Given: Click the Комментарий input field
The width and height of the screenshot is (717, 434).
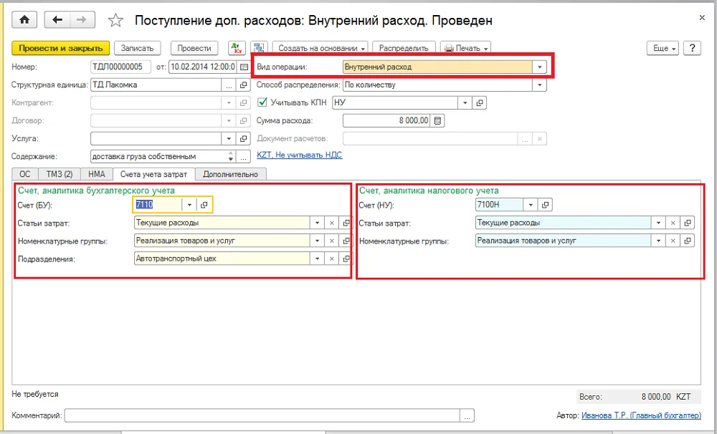Looking at the screenshot, I should point(262,415).
